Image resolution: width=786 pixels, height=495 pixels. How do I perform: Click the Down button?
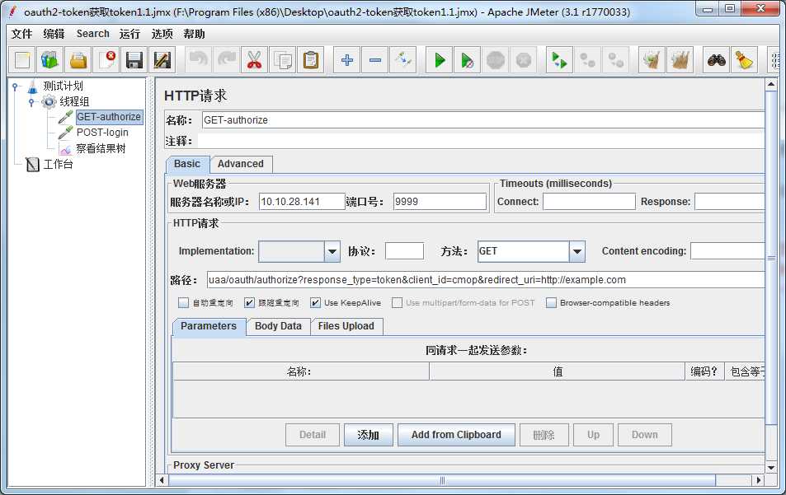coord(645,435)
